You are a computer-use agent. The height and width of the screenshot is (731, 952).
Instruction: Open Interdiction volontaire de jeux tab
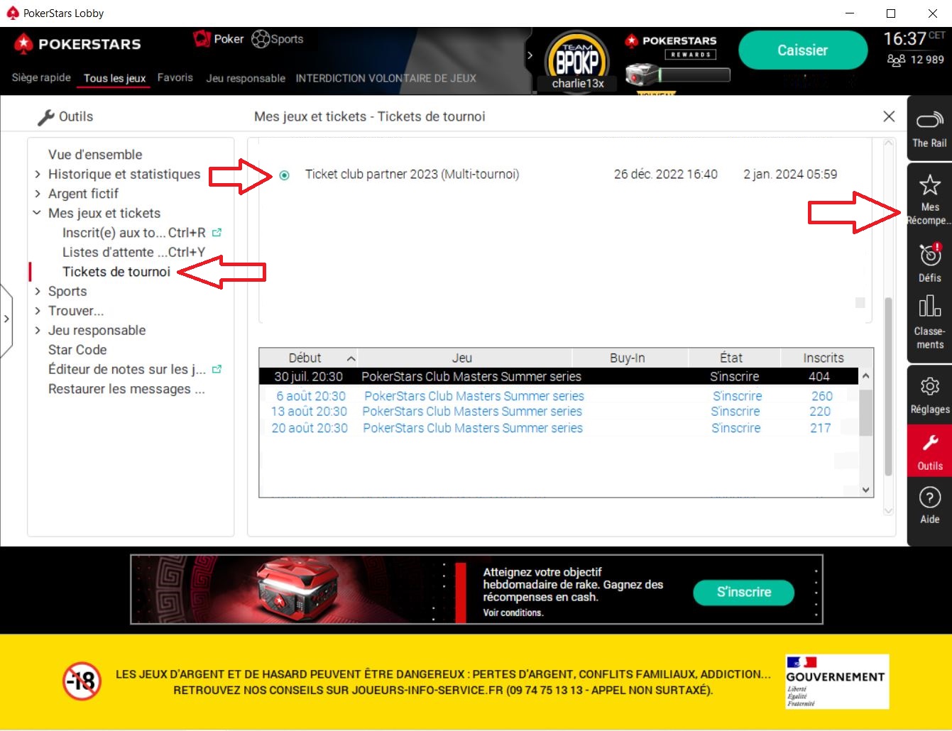(x=385, y=78)
